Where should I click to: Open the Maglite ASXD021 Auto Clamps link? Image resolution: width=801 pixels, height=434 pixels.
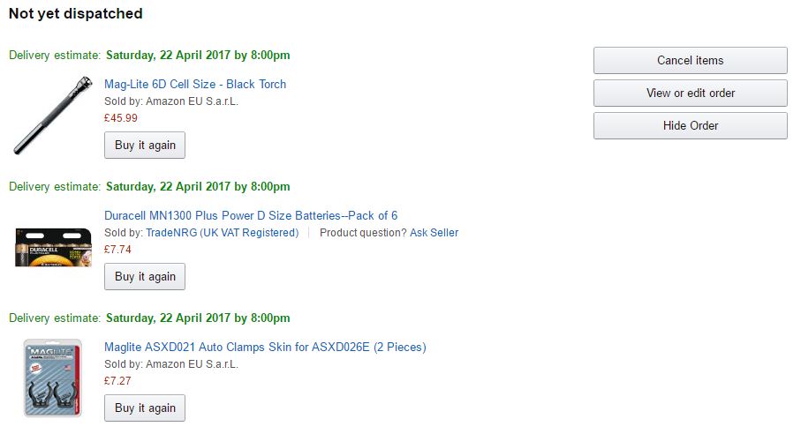(265, 348)
